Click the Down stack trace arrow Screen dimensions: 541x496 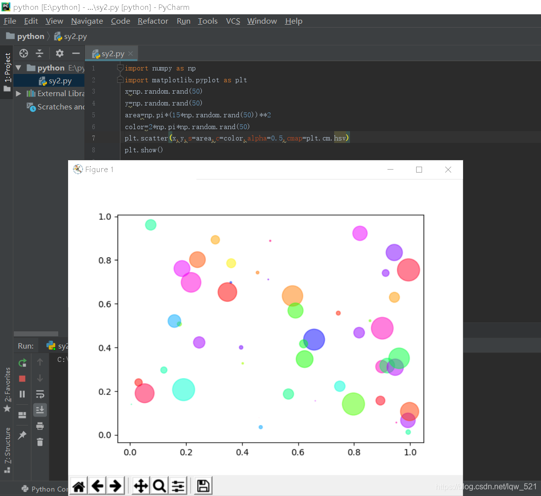coord(40,378)
